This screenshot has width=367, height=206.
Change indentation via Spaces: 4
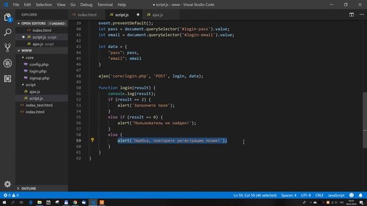(x=288, y=195)
